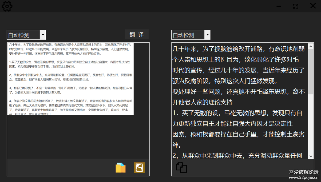321x182 pixels.
Task: Copy translation using the copy pages icon
Action: click(x=181, y=168)
